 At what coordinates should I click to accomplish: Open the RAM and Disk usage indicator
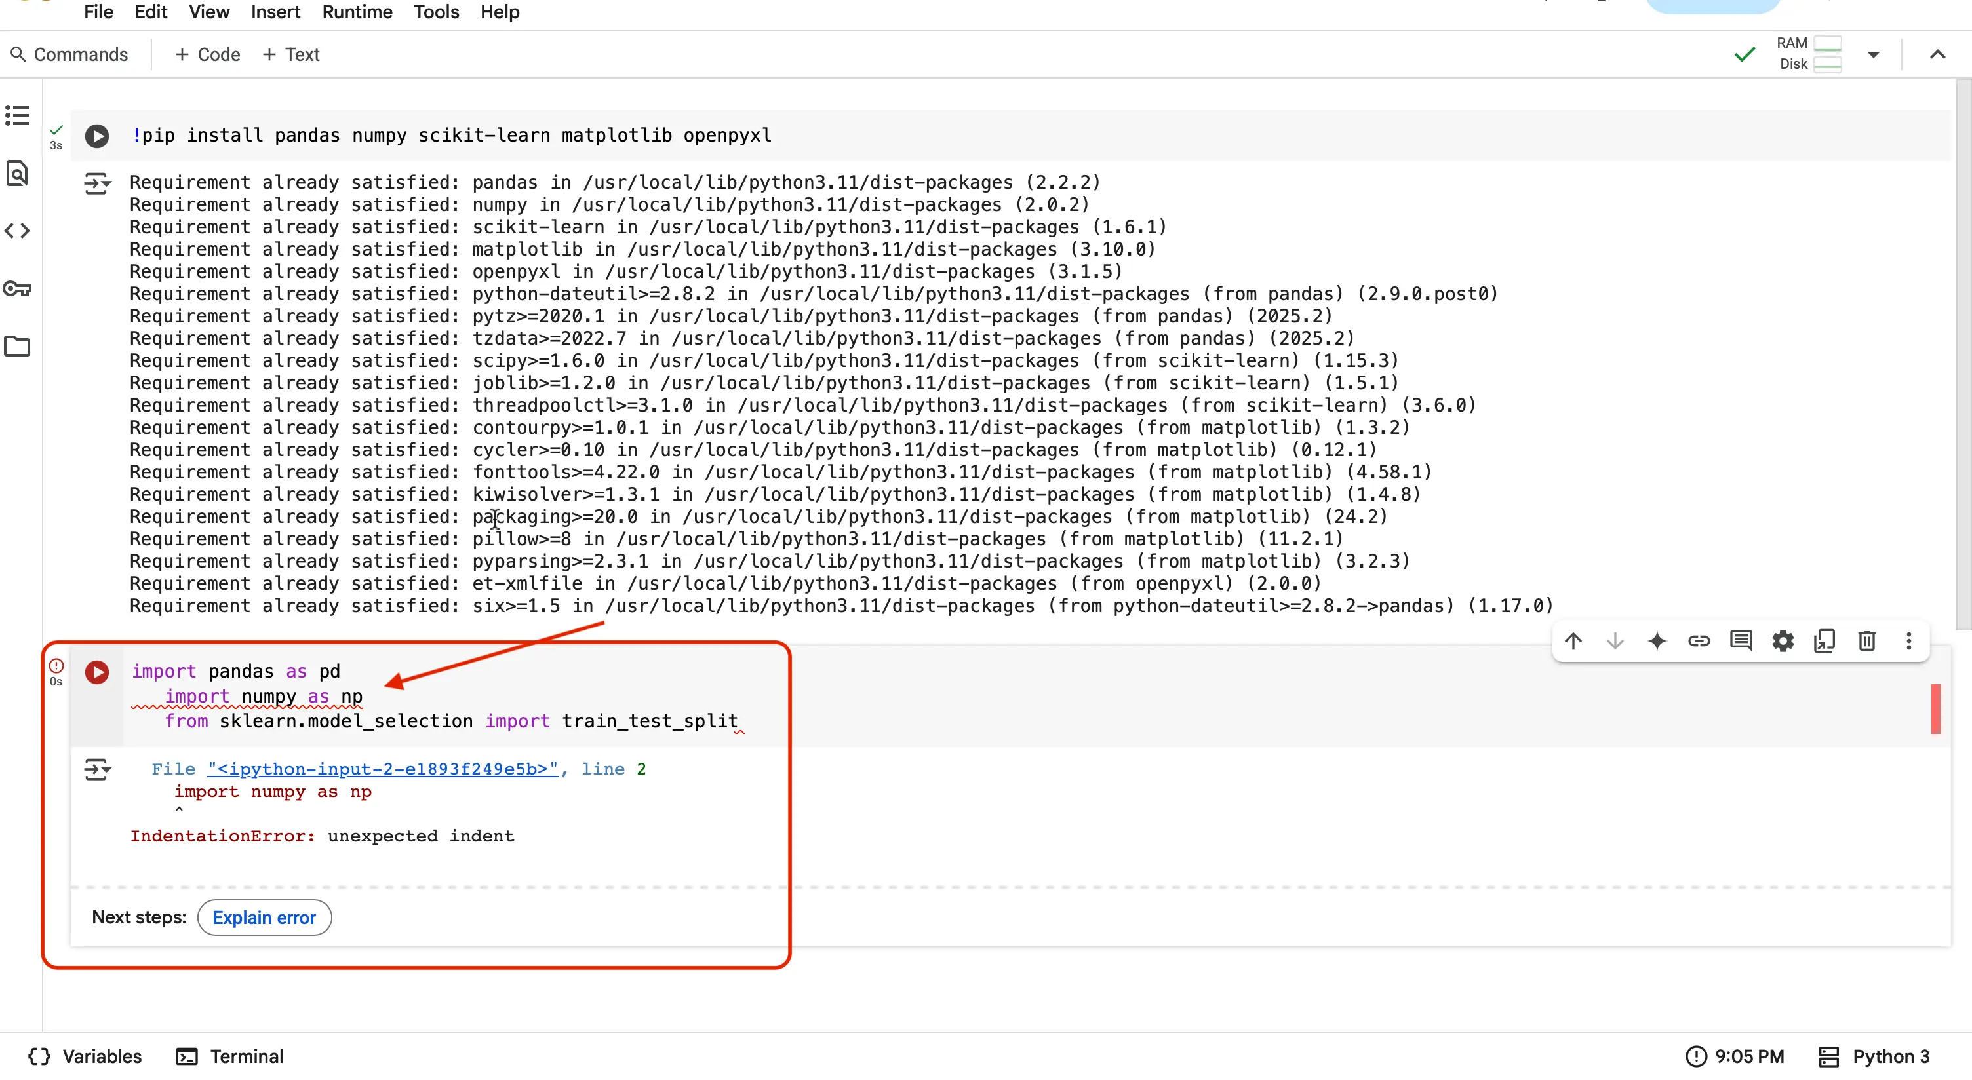[1808, 54]
